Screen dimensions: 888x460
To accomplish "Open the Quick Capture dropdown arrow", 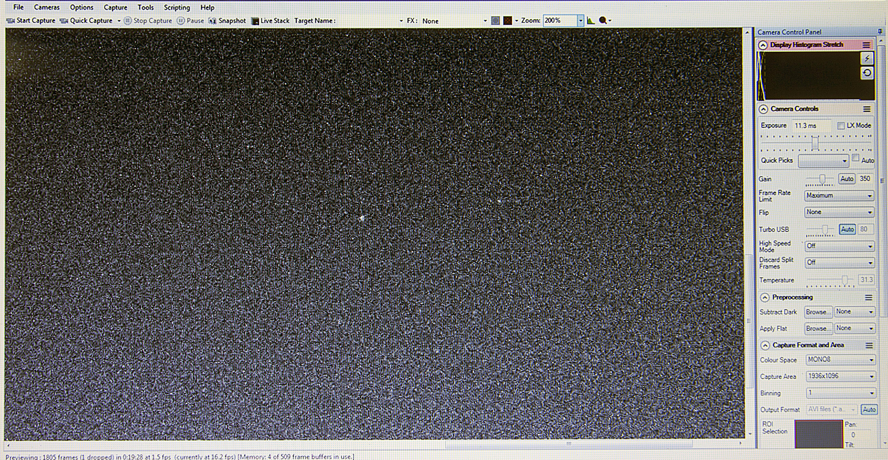I will point(119,21).
